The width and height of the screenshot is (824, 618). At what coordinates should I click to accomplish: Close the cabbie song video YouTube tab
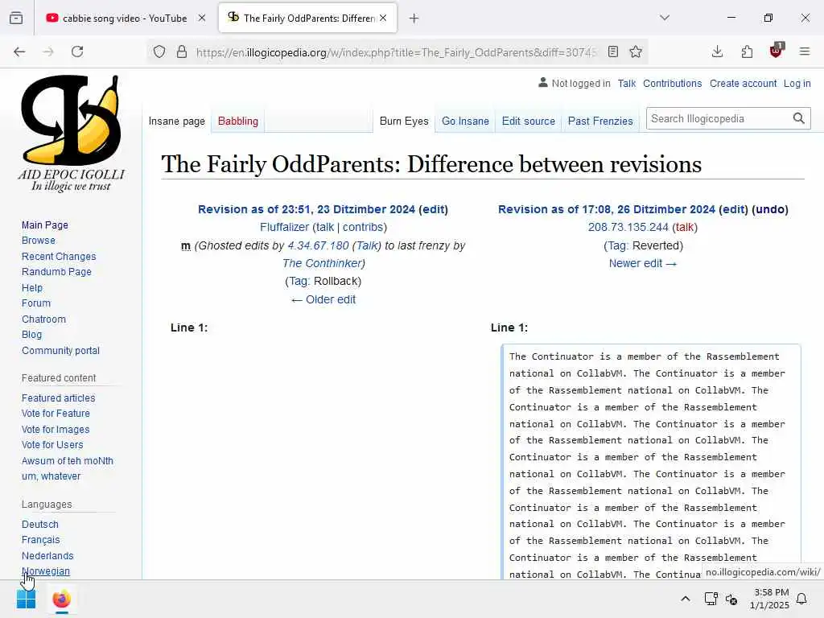point(202,18)
